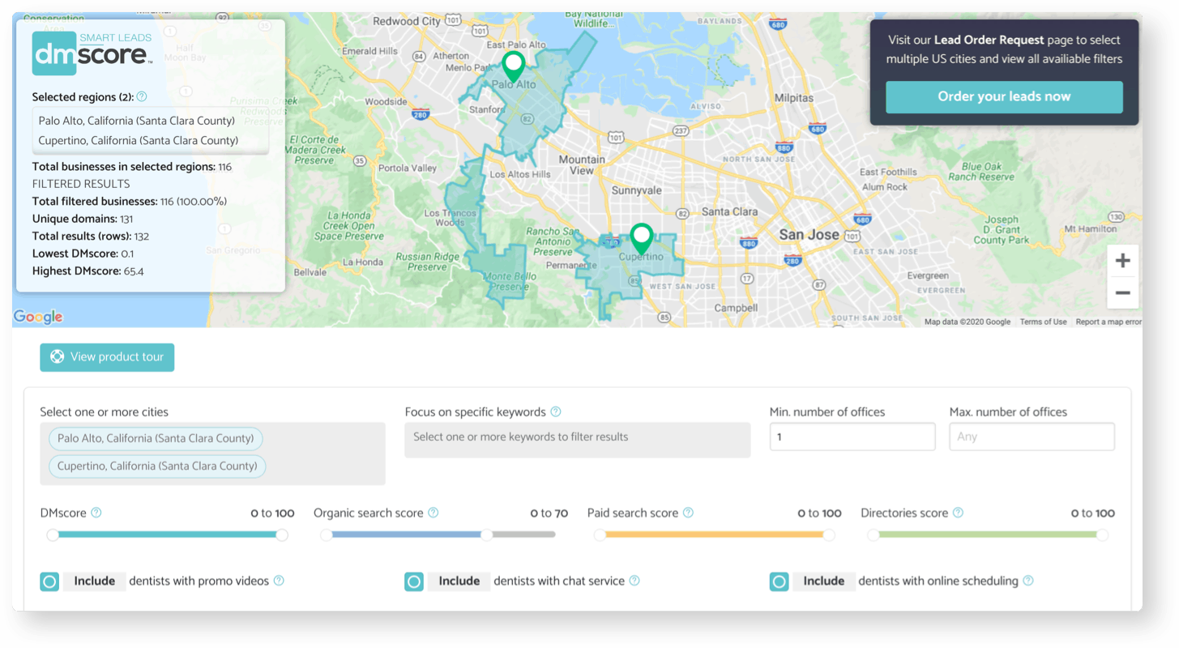Open help icon beside Focus on specific keywords

pos(556,411)
